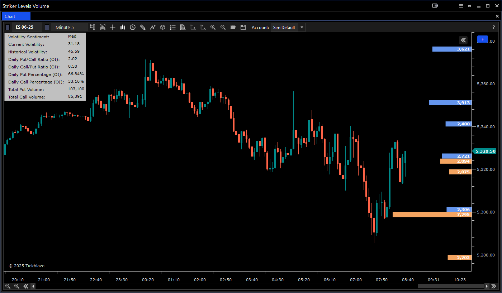The height and width of the screenshot is (293, 502).
Task: Click the 2,721 blue volume bar
Action: click(457, 156)
